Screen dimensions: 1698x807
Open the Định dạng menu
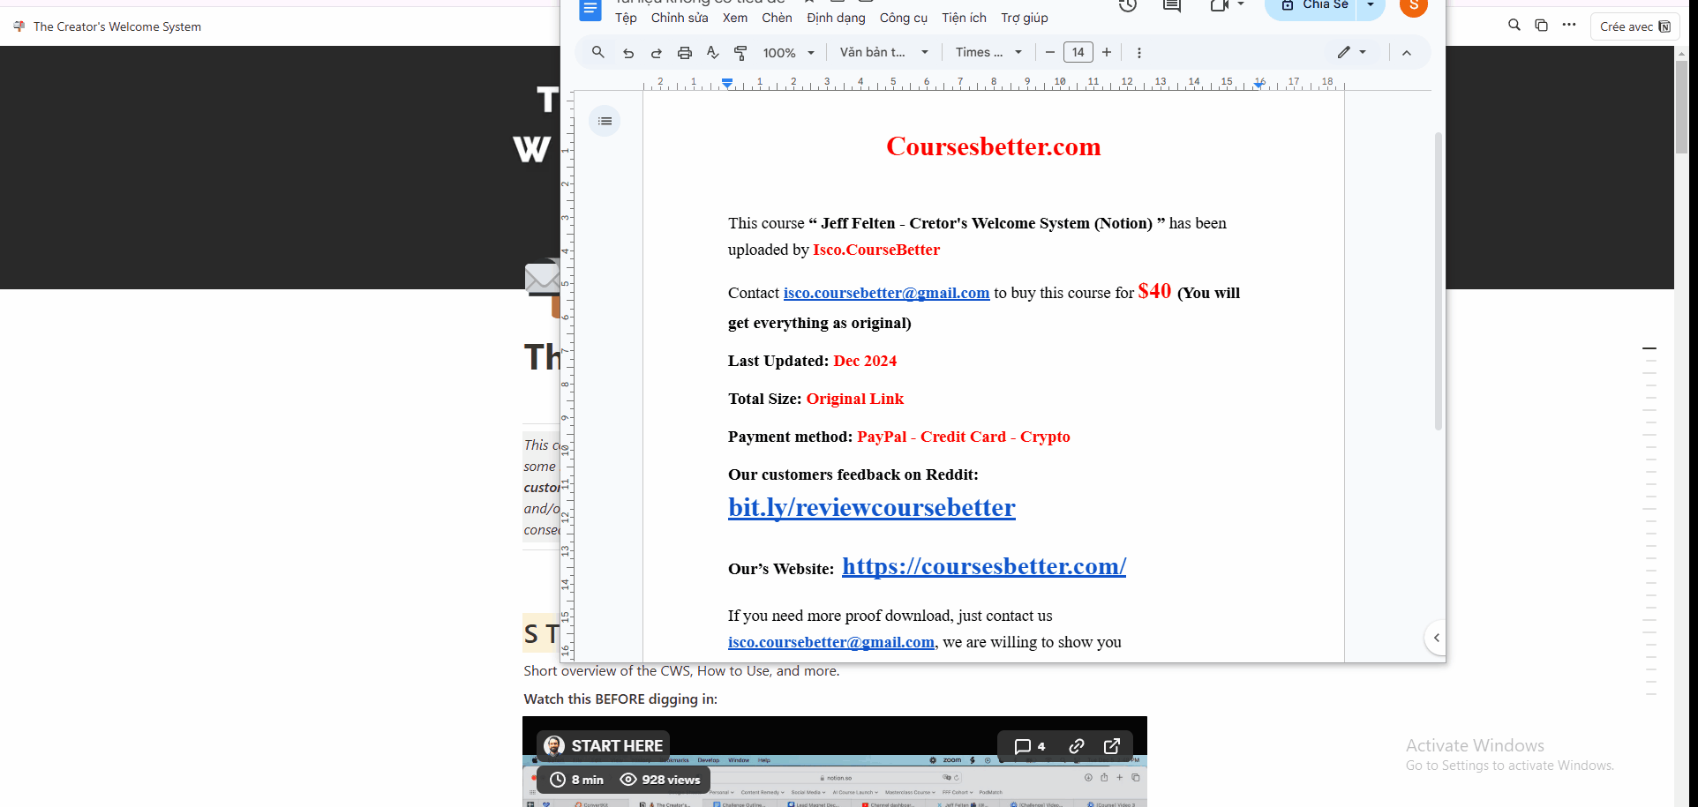point(836,18)
